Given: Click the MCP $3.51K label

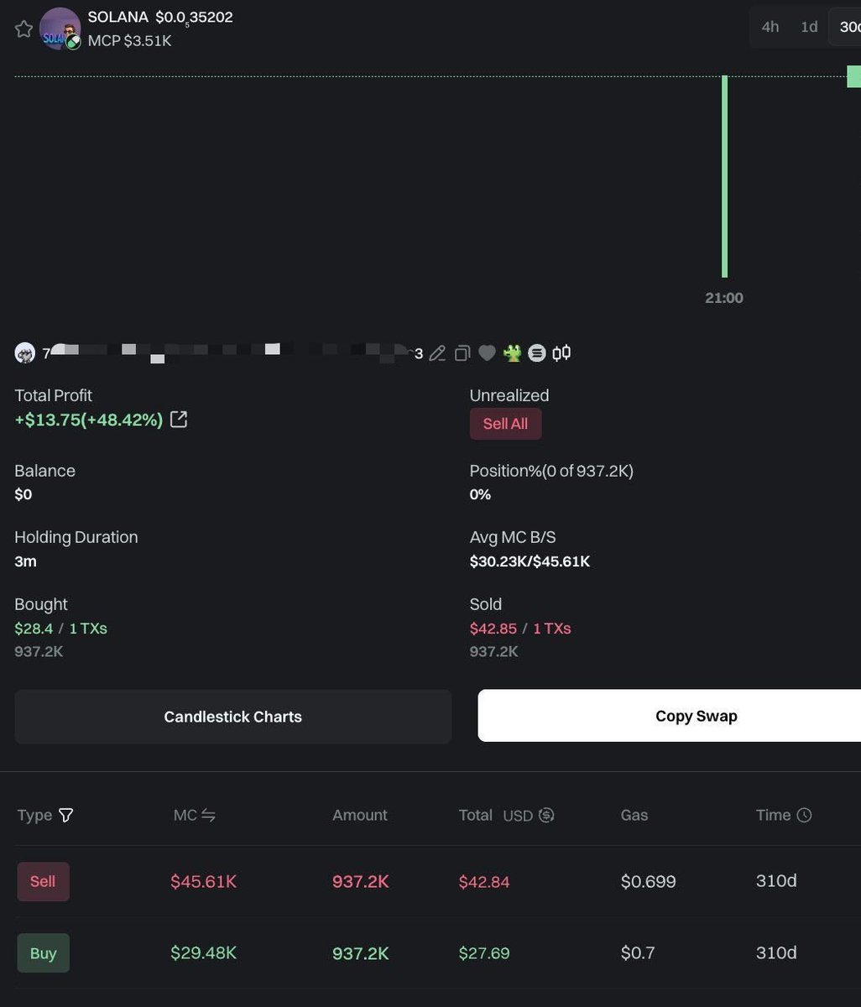Looking at the screenshot, I should [129, 40].
